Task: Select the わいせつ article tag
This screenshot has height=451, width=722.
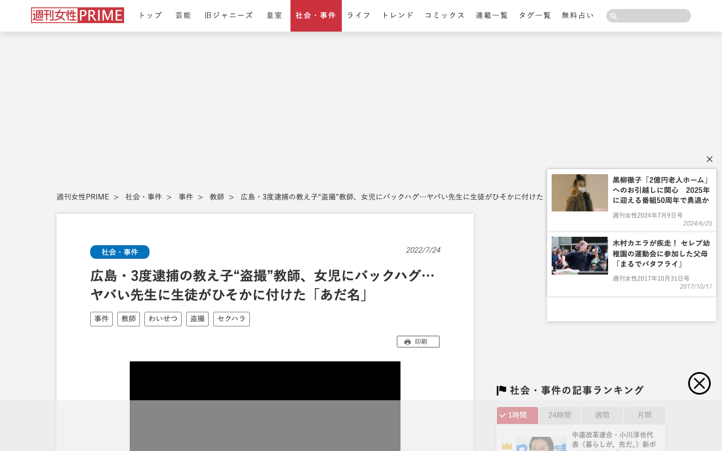Action: pos(163,319)
